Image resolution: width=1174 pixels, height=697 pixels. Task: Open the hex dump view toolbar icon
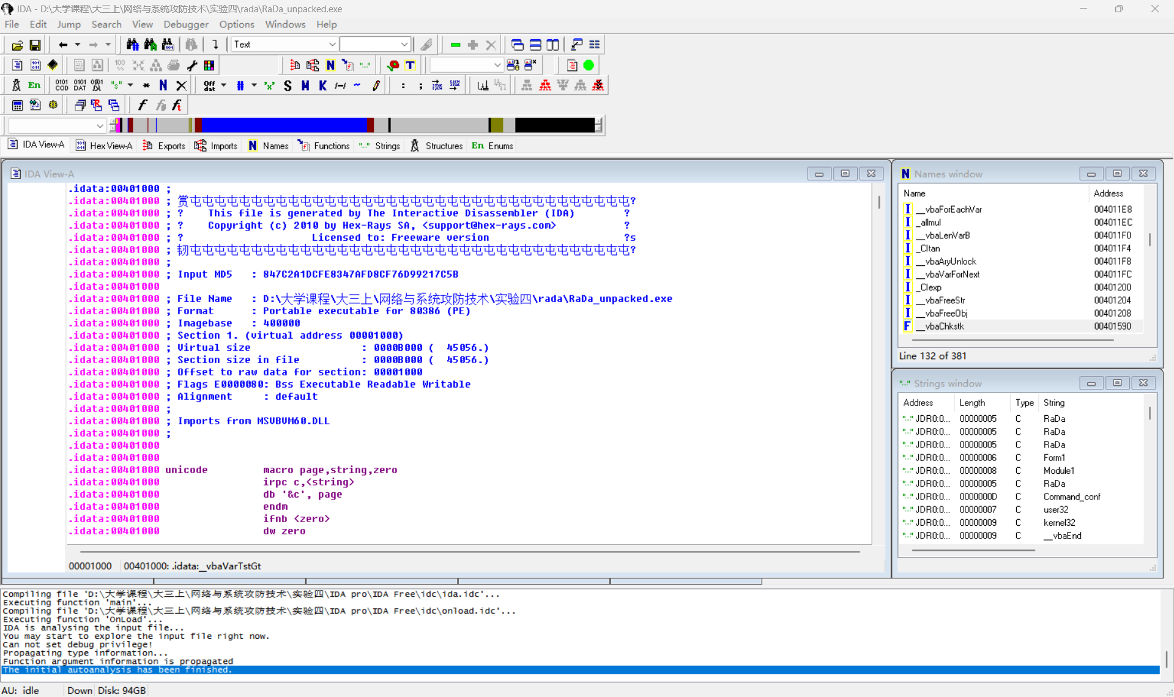click(x=35, y=65)
